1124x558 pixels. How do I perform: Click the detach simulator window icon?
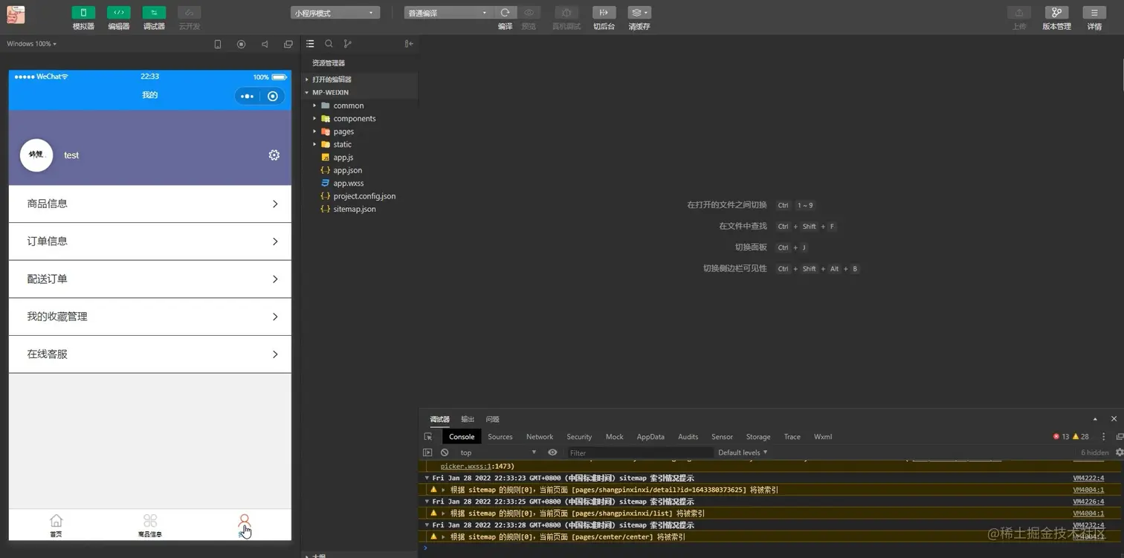pos(288,44)
